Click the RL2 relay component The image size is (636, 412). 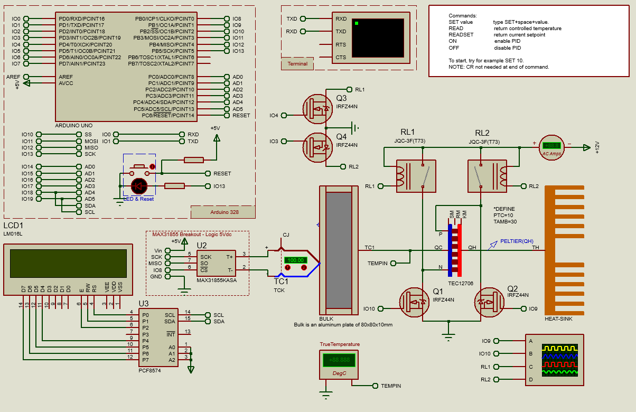pos(488,176)
